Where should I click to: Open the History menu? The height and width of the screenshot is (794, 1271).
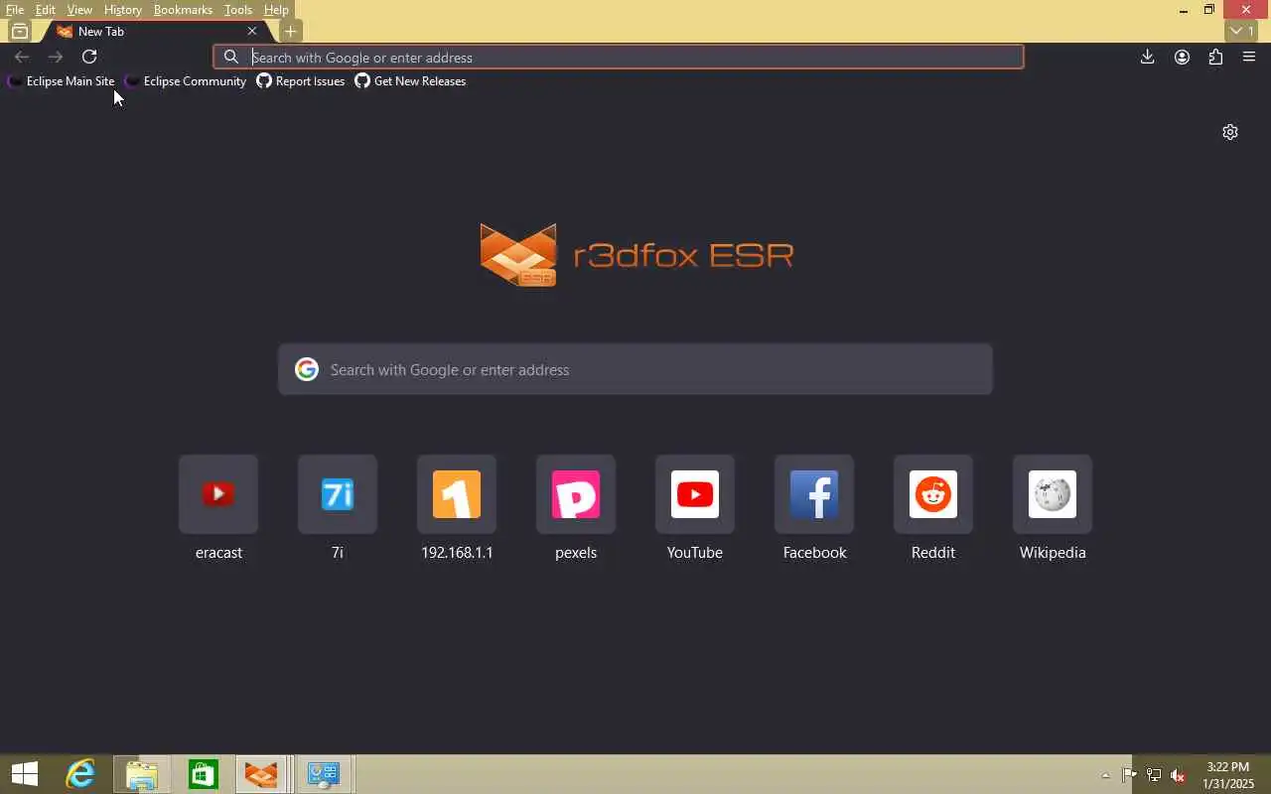click(x=122, y=10)
